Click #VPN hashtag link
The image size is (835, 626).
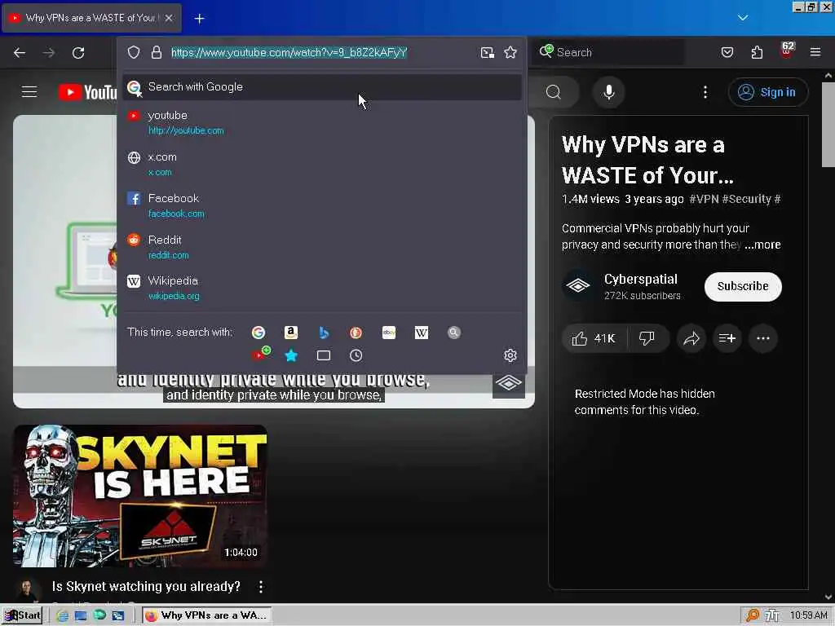coord(704,199)
